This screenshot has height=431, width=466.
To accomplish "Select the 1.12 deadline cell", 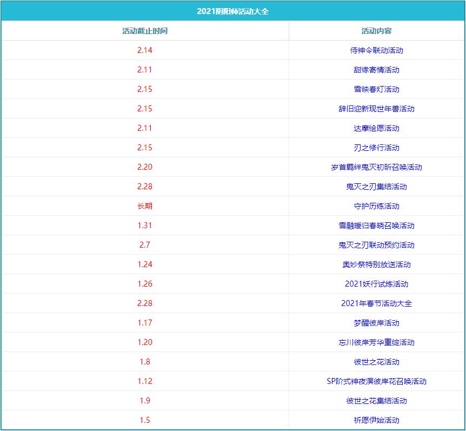I will tap(145, 381).
